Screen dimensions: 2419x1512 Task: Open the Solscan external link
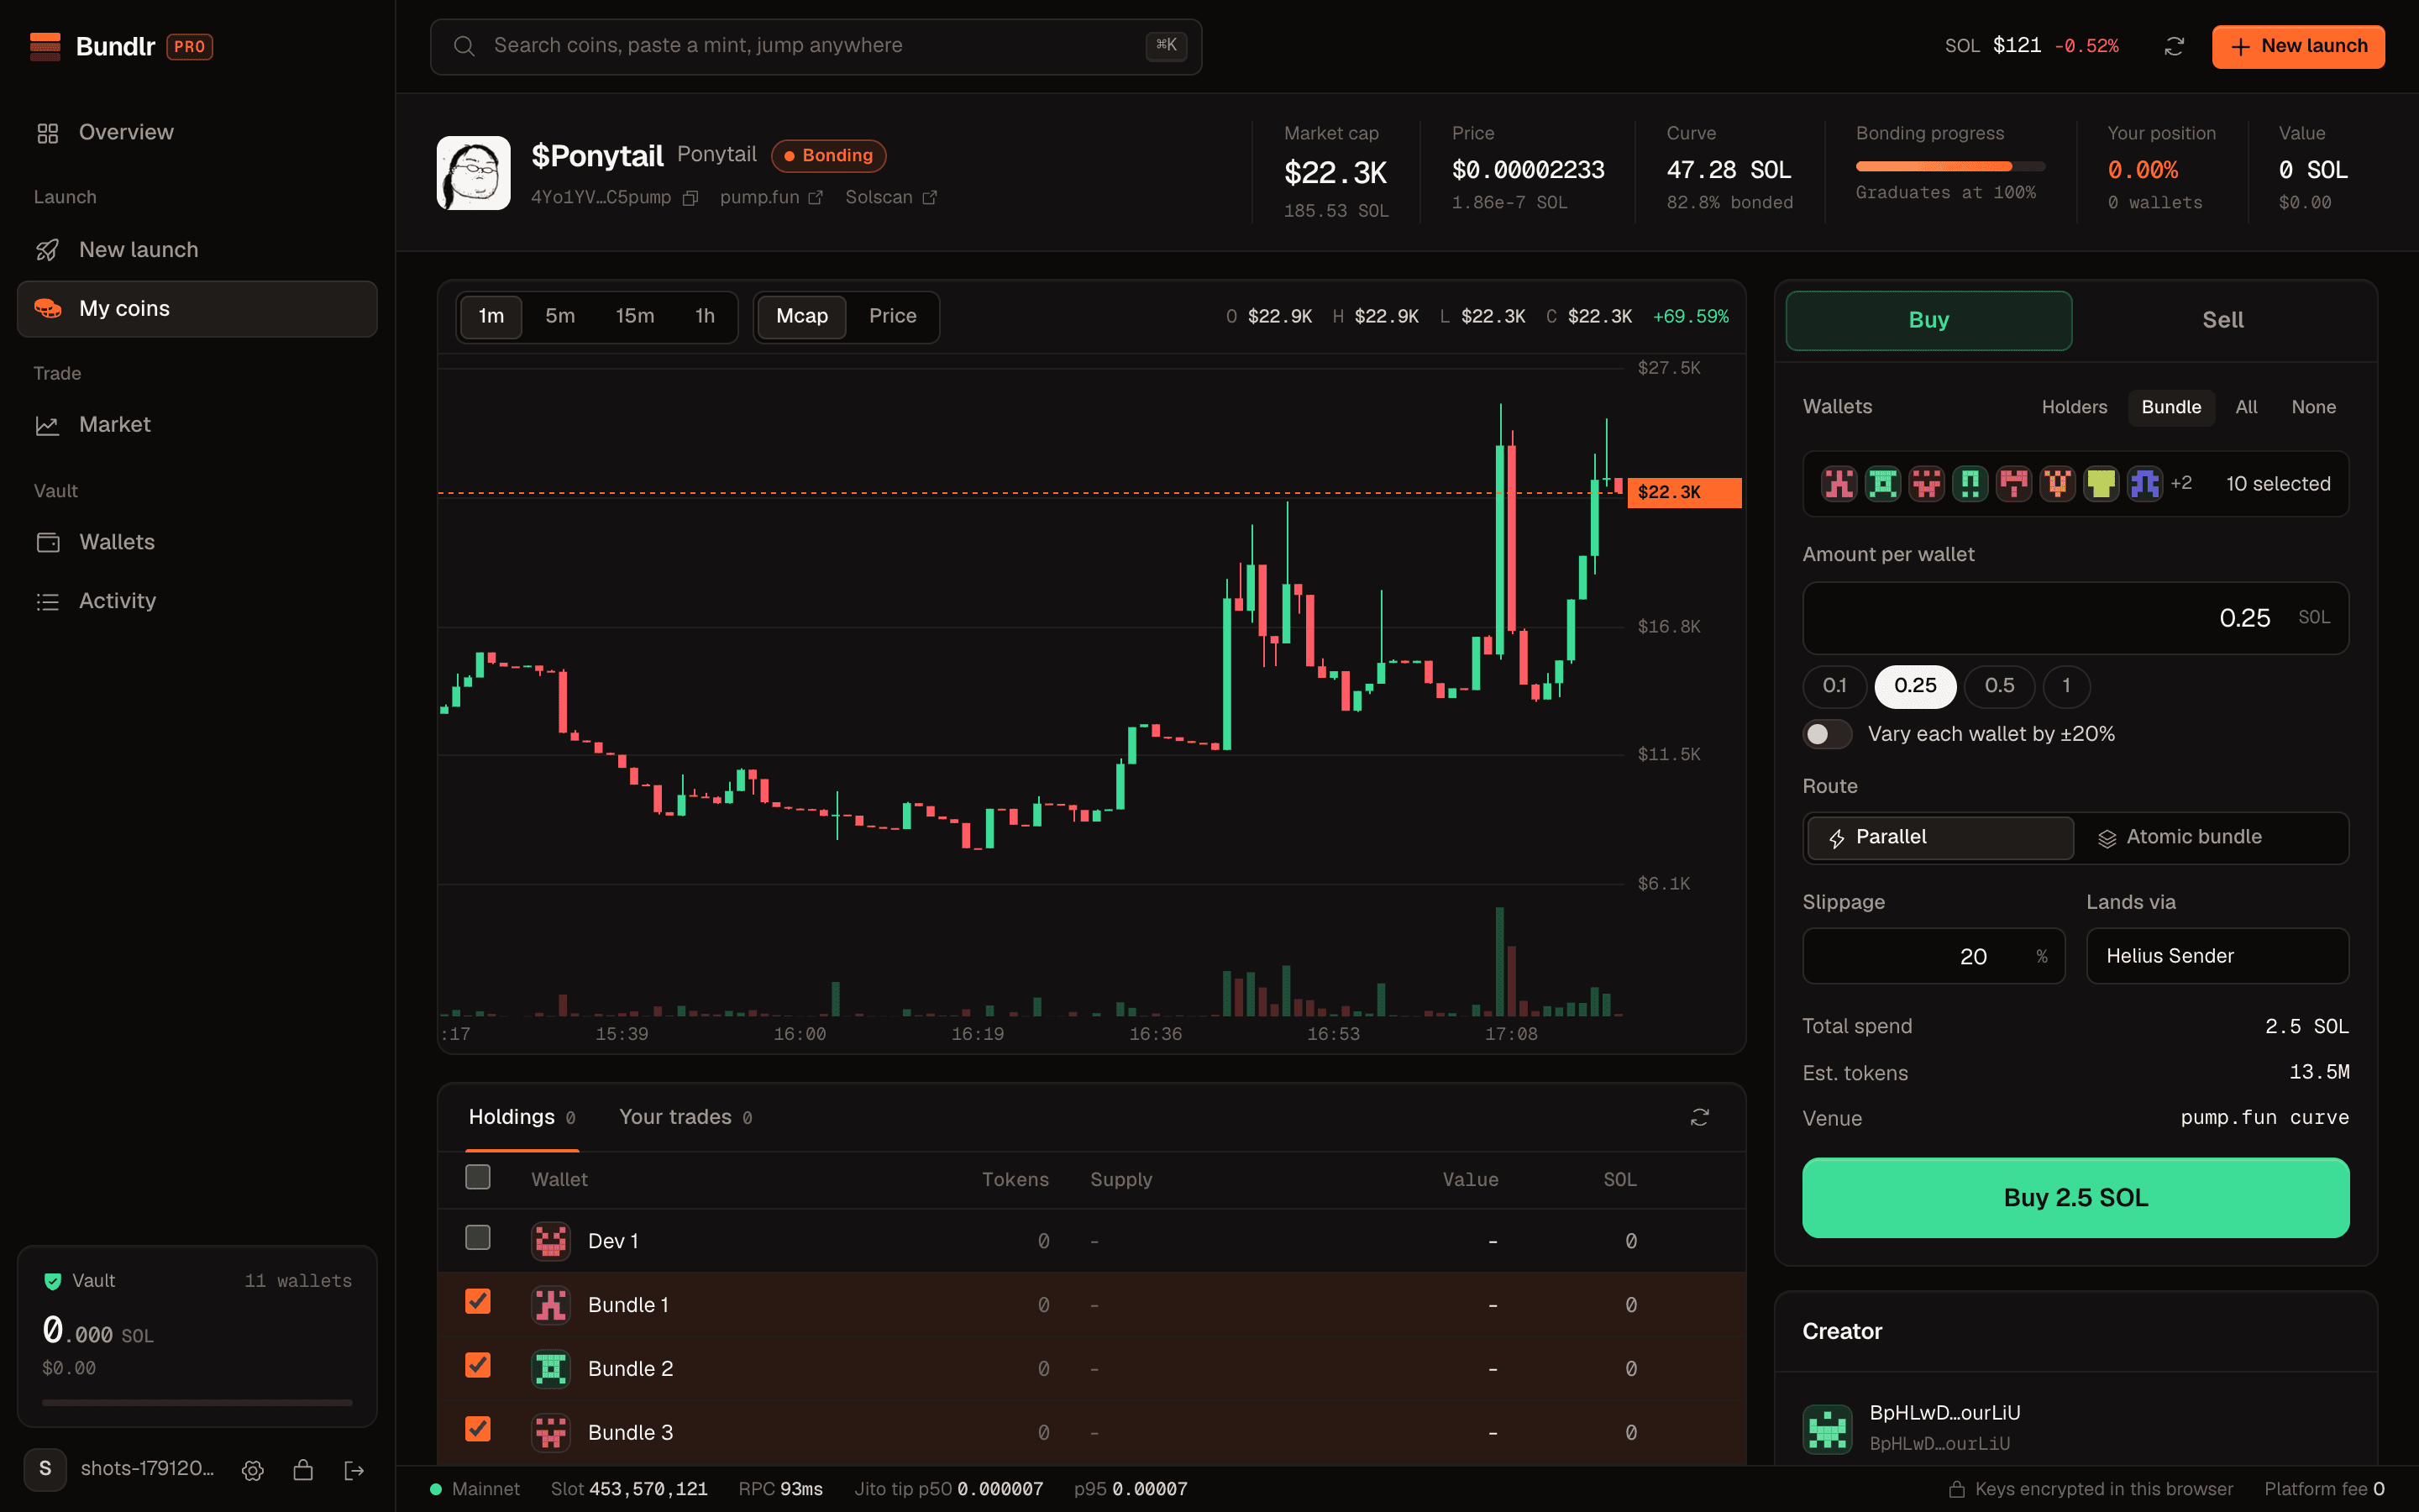click(x=890, y=198)
